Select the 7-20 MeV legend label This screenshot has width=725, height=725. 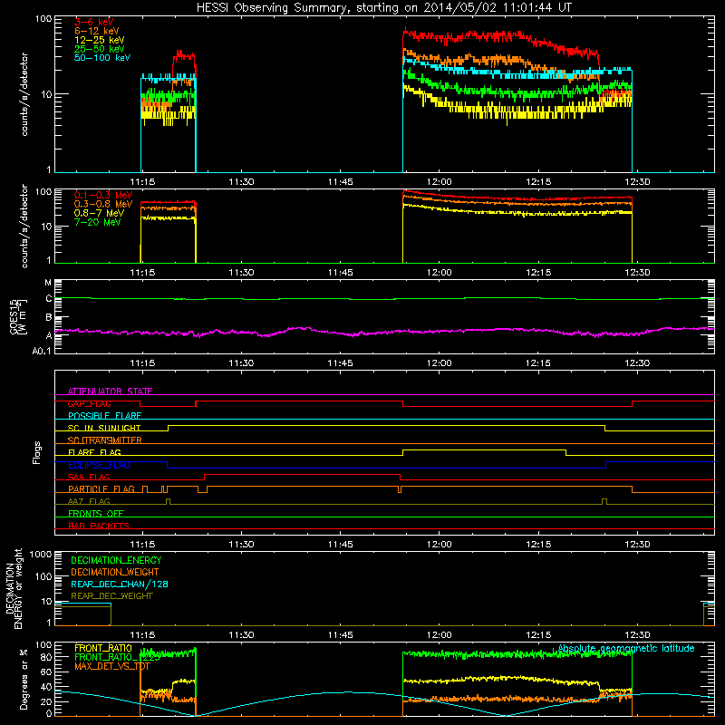coord(97,222)
